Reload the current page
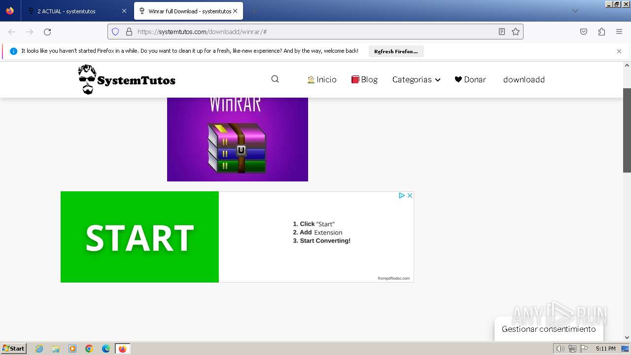631x355 pixels. pos(47,32)
